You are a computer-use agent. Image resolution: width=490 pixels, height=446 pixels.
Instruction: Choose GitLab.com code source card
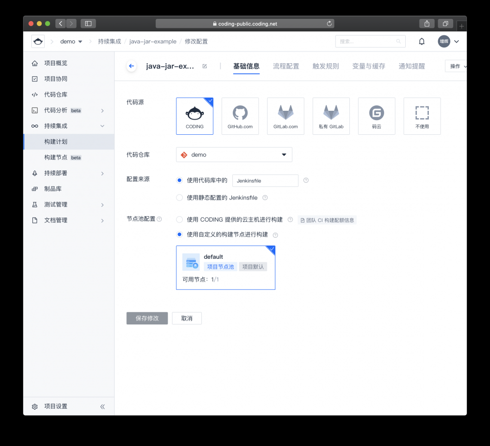(285, 116)
